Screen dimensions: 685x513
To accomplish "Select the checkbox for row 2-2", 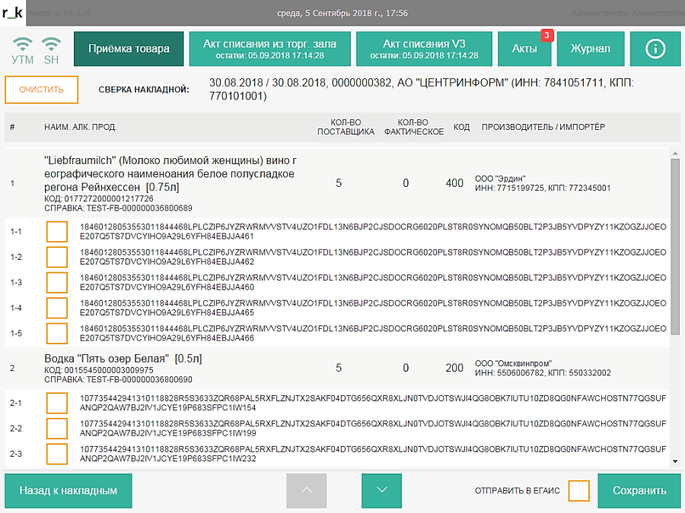I will click(57, 428).
